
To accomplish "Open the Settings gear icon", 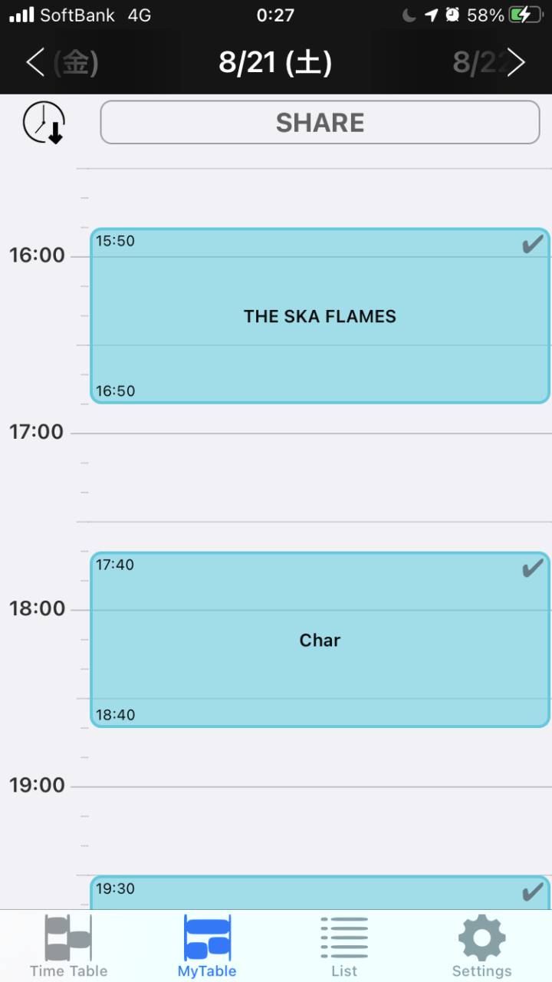I will (481, 938).
